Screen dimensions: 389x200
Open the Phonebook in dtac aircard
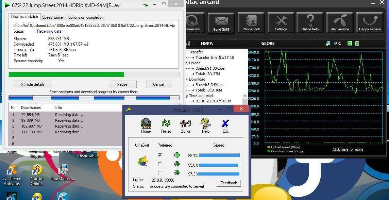pos(251,23)
